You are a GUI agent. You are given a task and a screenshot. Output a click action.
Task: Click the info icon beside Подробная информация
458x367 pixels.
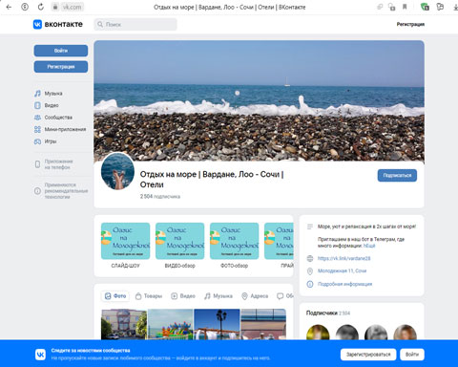tap(310, 284)
